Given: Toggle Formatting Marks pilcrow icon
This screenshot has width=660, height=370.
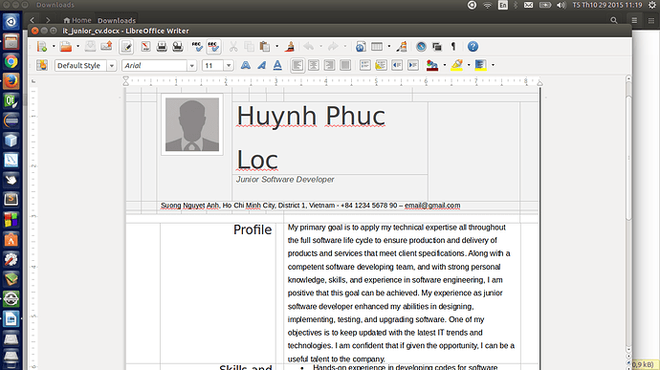Looking at the screenshot, I should point(453,47).
